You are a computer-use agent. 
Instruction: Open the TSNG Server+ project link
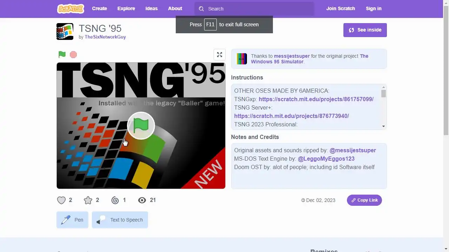coord(291,116)
